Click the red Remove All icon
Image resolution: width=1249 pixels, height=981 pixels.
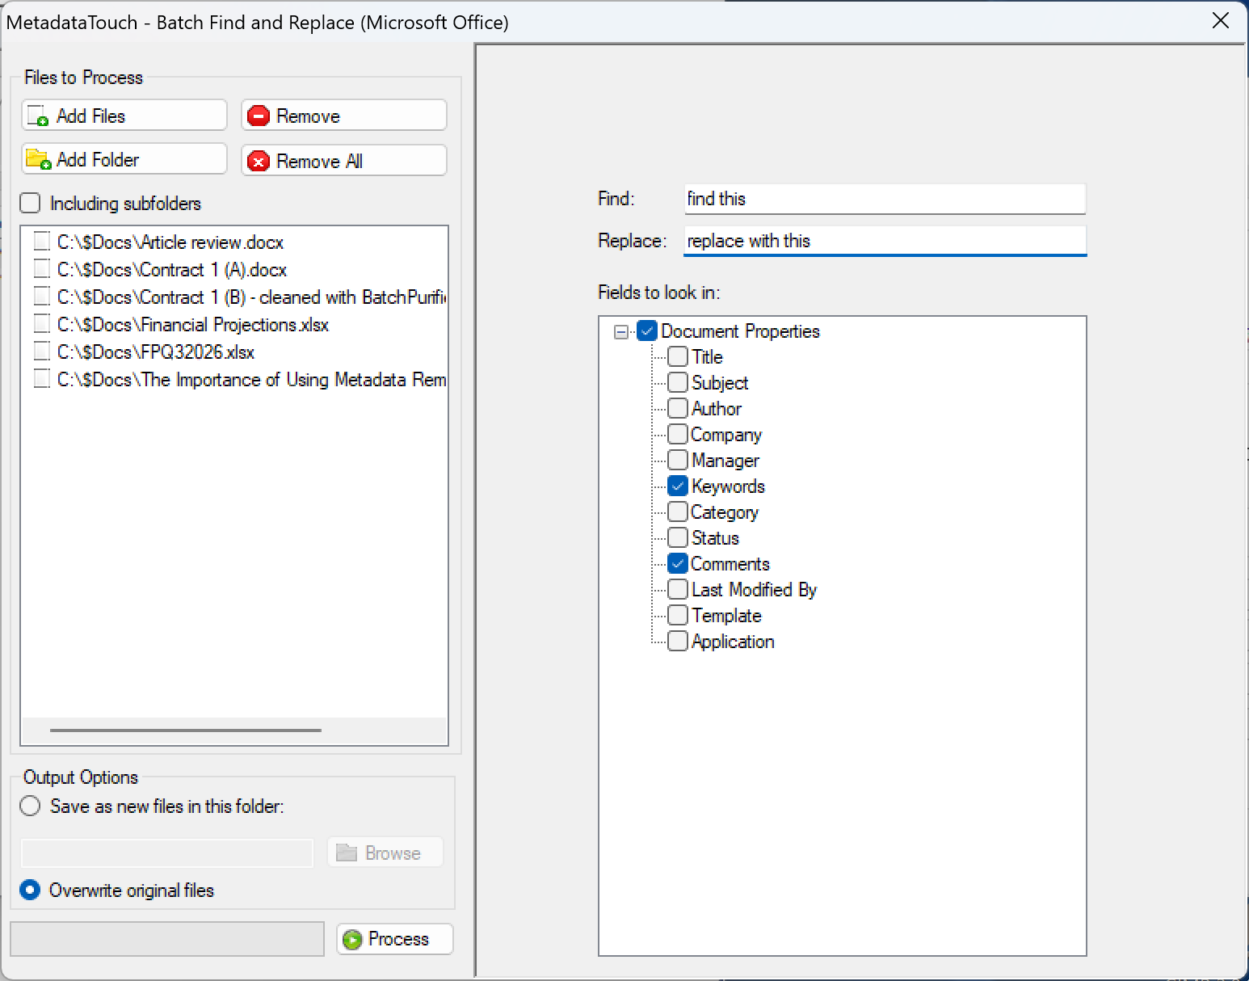coord(258,161)
